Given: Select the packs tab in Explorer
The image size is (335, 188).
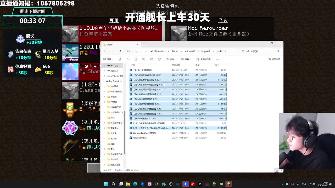Looking at the screenshot, I should (x=120, y=45).
